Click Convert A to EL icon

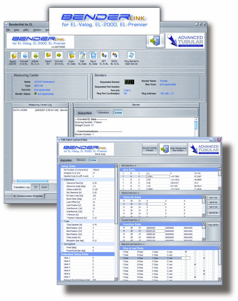point(24,55)
